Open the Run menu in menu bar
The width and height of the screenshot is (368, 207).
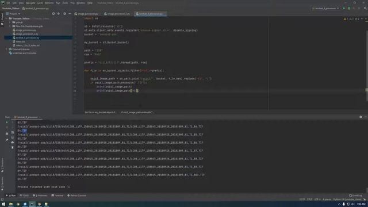click(58, 3)
